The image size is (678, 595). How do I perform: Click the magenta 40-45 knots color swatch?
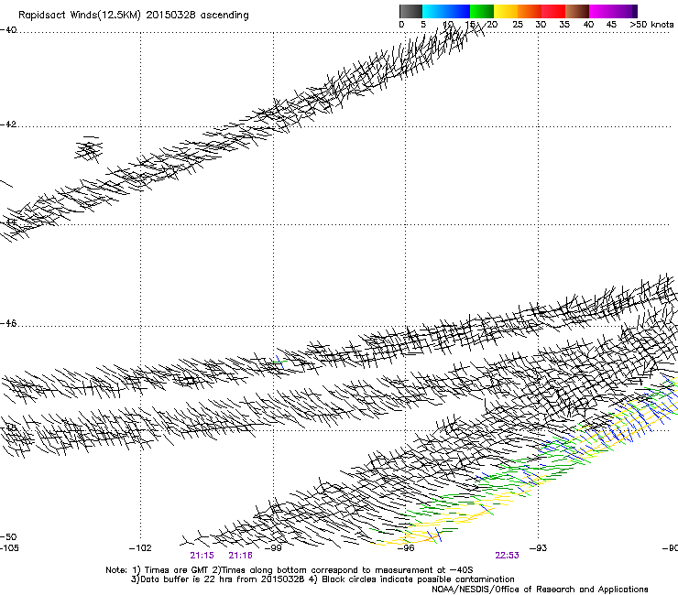(601, 11)
